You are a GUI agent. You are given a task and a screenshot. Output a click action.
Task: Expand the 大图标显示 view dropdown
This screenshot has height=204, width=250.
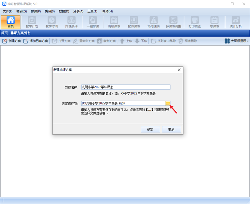(236, 41)
